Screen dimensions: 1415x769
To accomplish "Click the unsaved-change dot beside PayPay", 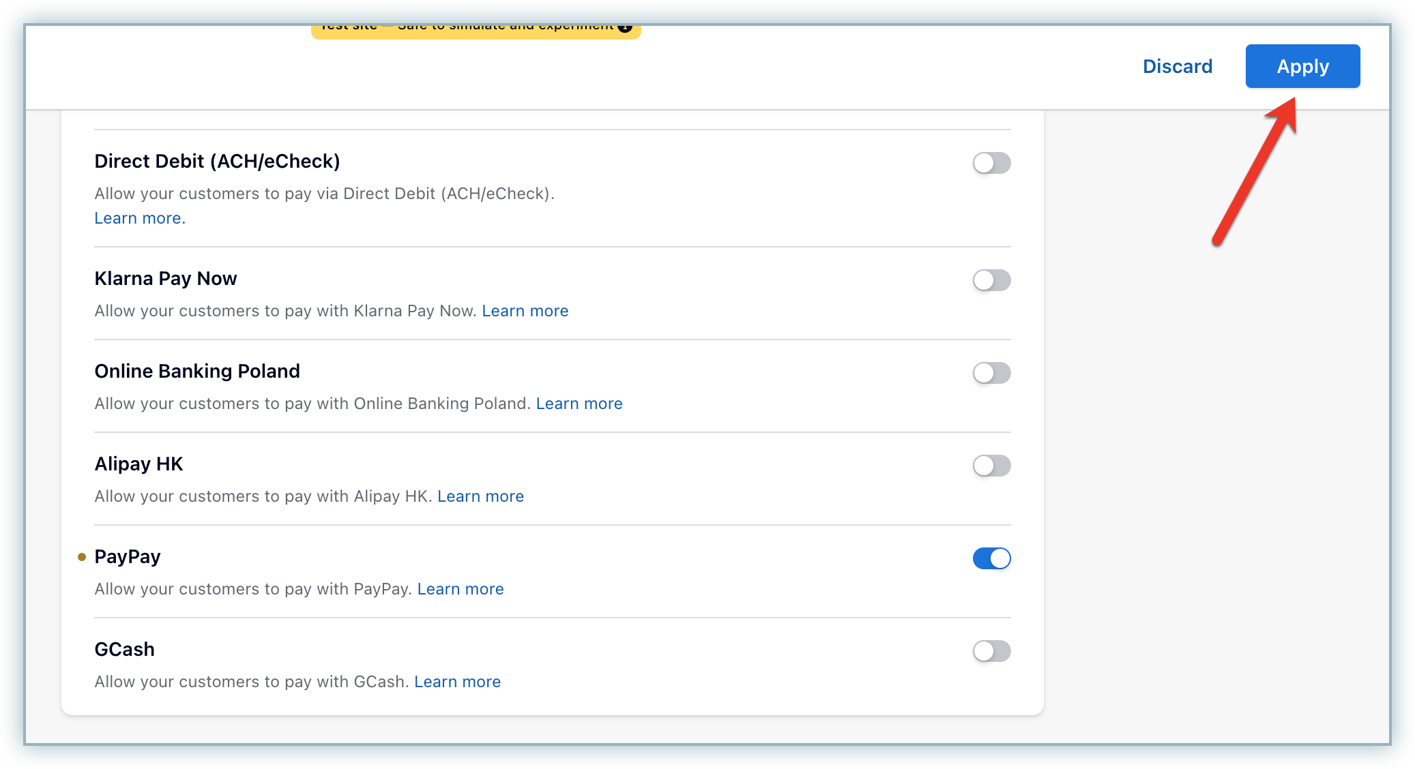I will point(82,557).
